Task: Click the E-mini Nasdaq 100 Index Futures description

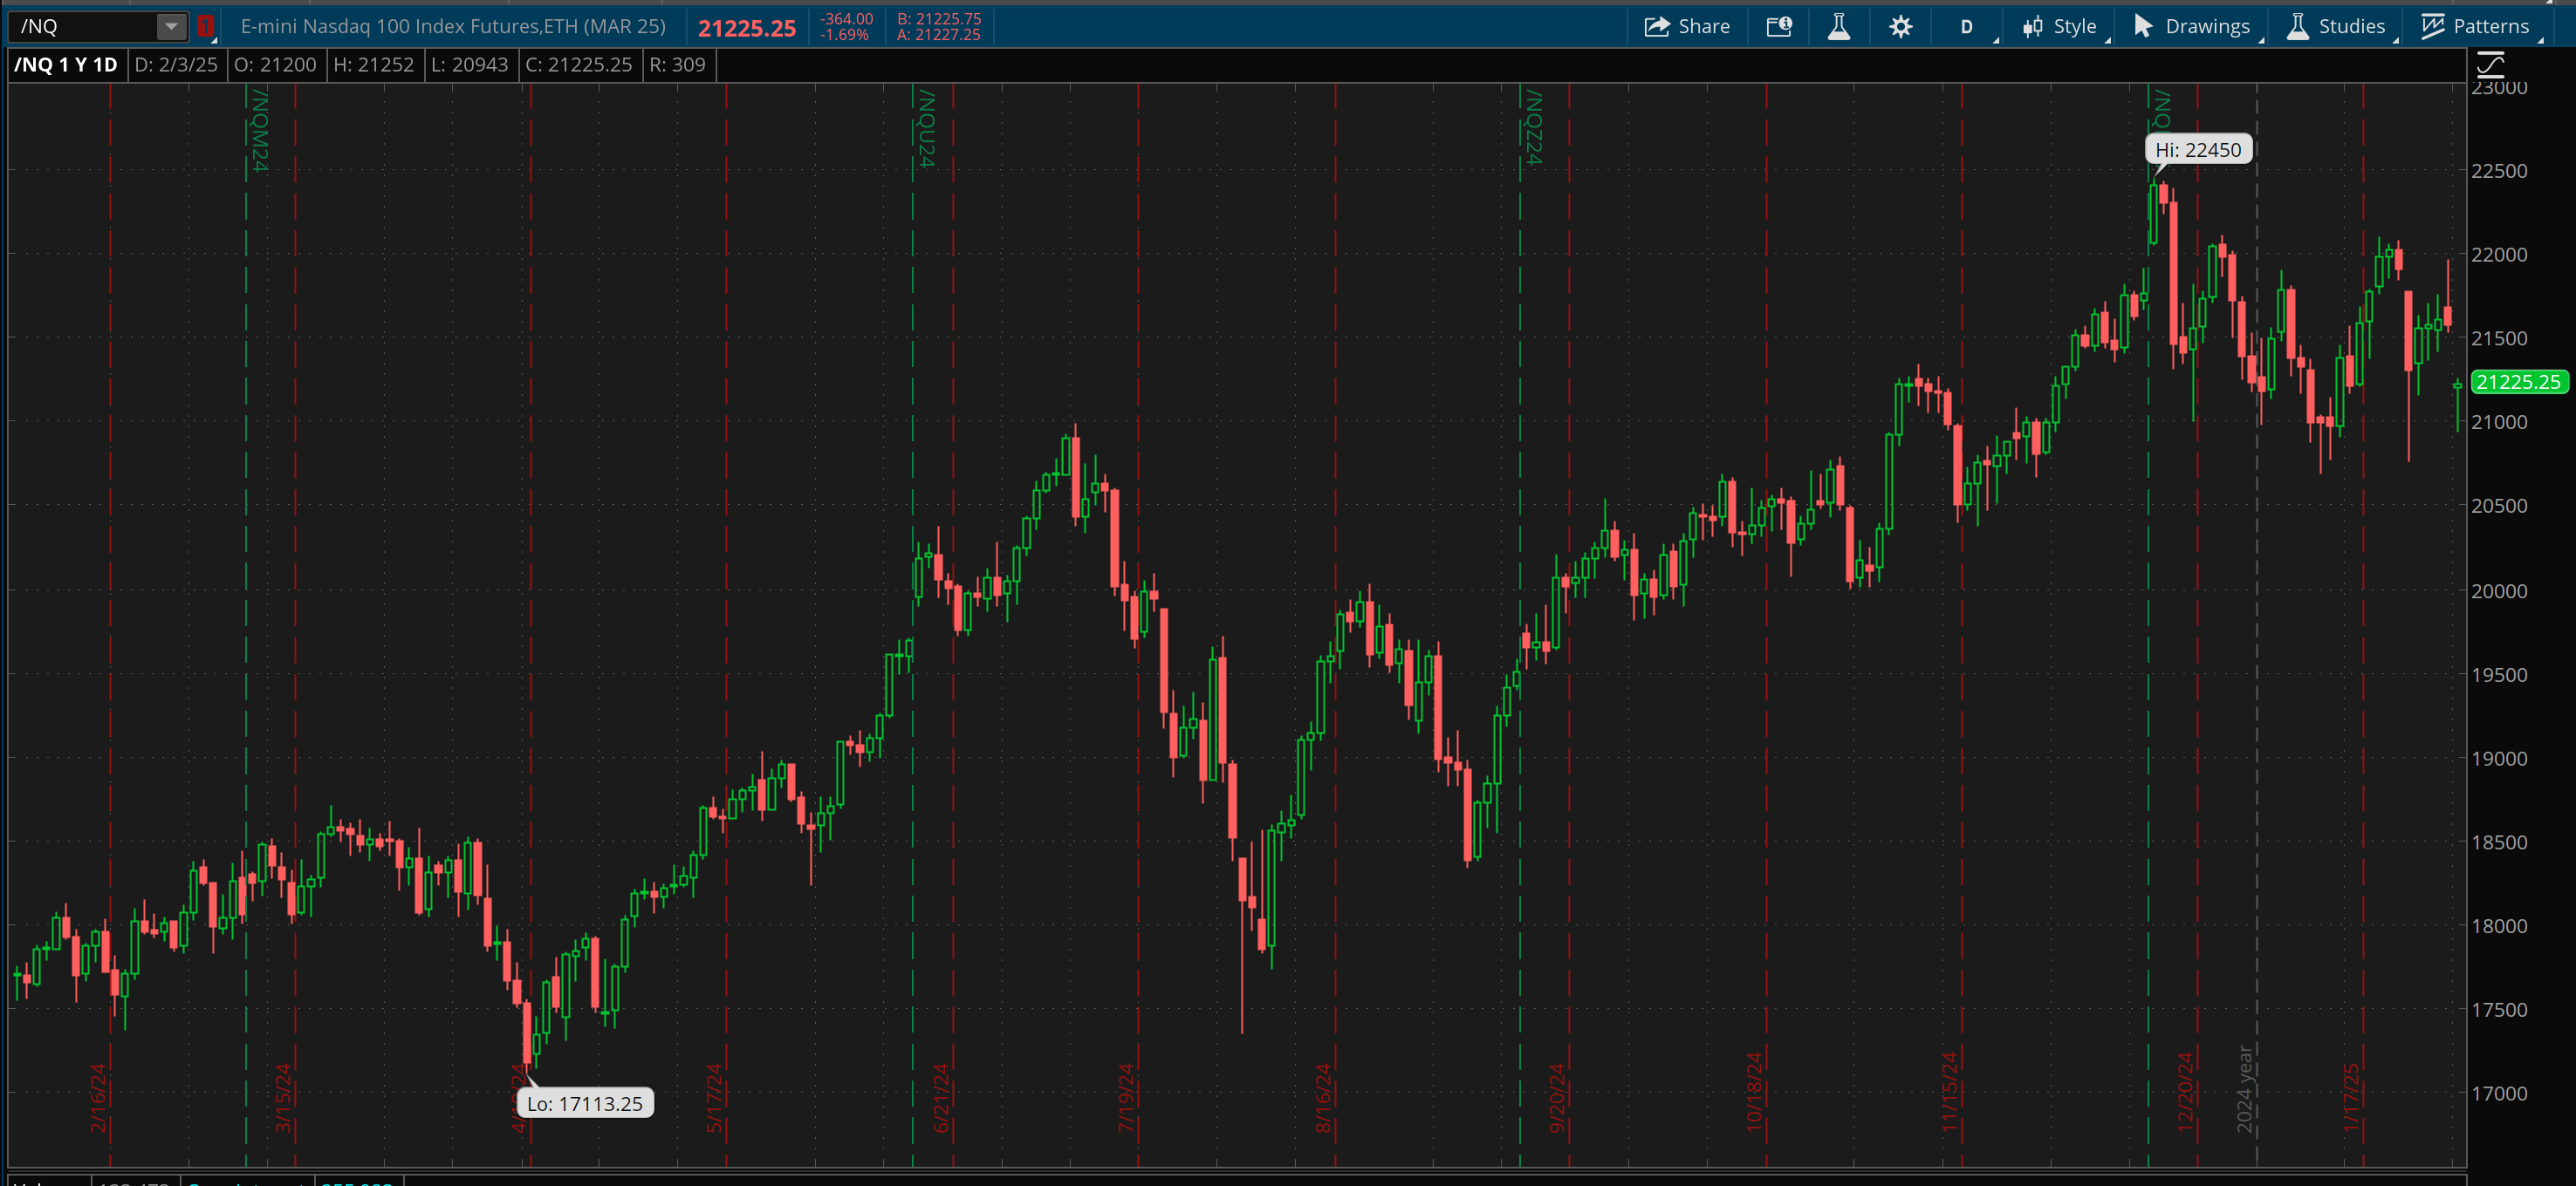Action: (453, 27)
